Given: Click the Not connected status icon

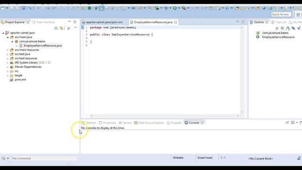Looking at the screenshot, I should (3, 158).
